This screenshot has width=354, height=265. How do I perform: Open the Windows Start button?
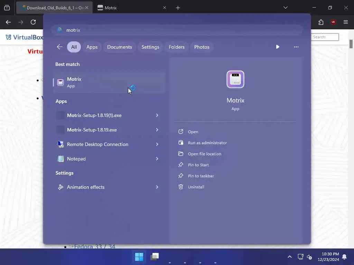tap(139, 257)
